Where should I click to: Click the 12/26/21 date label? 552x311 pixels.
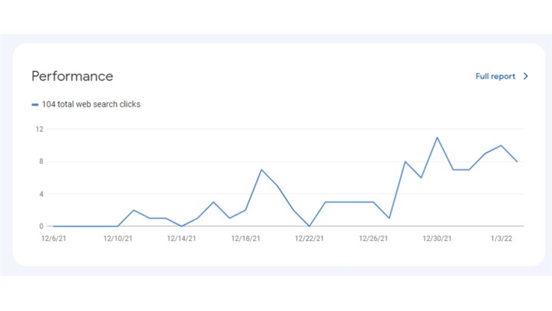(x=374, y=238)
